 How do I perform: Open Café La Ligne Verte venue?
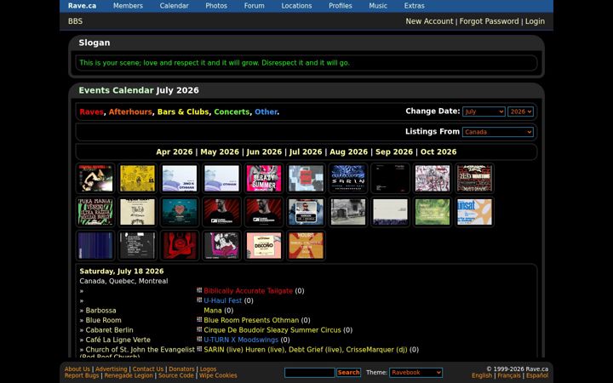pos(118,340)
